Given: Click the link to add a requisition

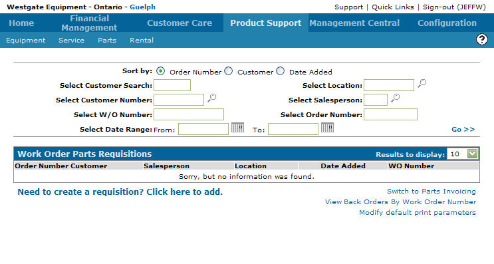Looking at the screenshot, I should point(120,192).
